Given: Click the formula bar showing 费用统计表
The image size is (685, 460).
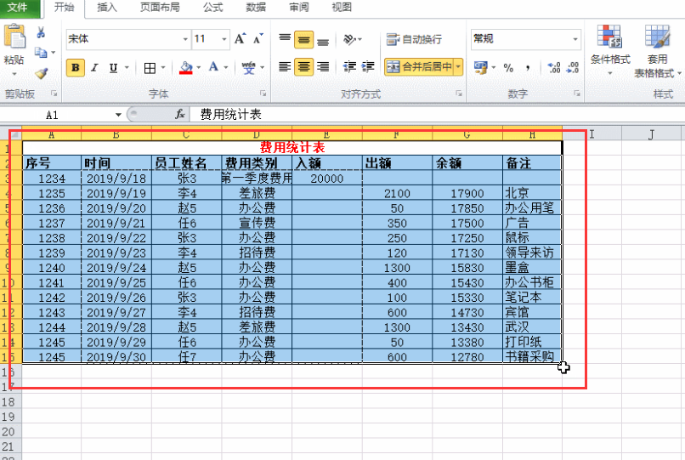Looking at the screenshot, I should (437, 115).
